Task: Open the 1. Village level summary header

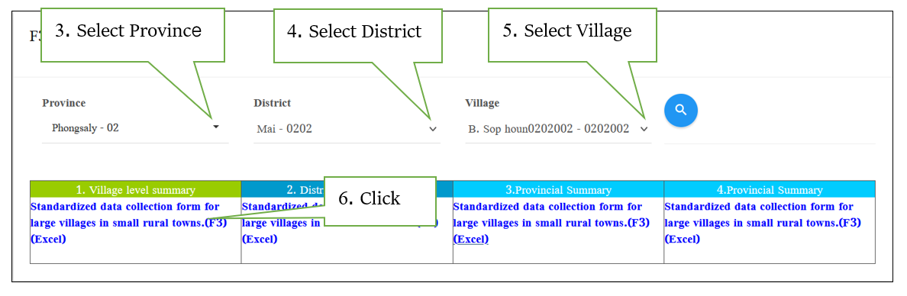Action: (135, 190)
